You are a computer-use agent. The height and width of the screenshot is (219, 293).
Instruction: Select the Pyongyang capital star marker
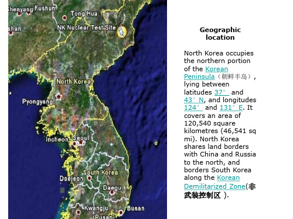coord(59,96)
